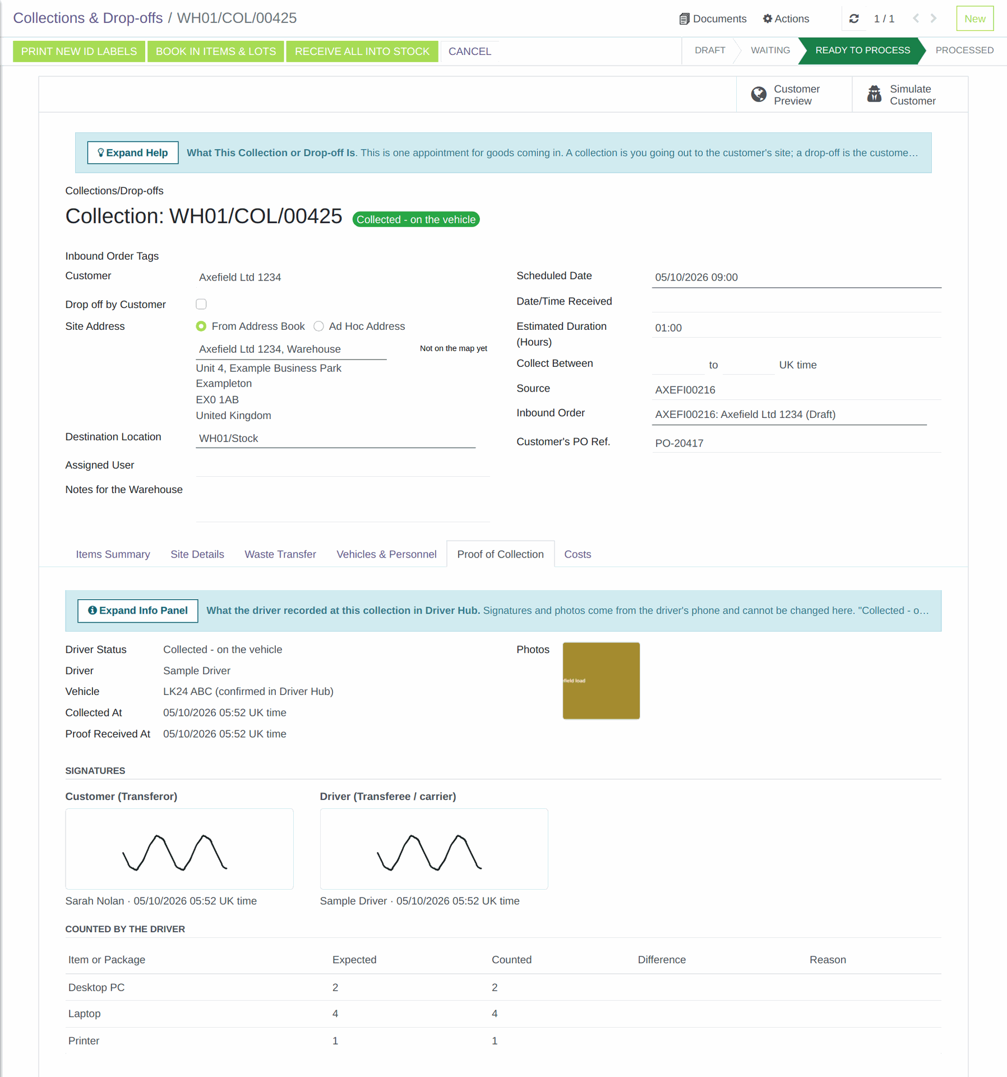Open Customer Preview globe button
The image size is (1007, 1077).
click(x=794, y=95)
